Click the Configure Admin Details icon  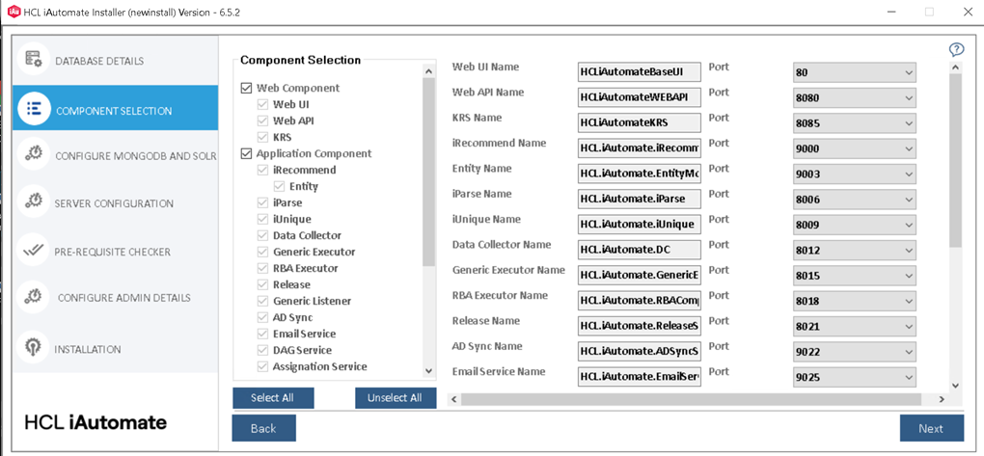[34, 297]
